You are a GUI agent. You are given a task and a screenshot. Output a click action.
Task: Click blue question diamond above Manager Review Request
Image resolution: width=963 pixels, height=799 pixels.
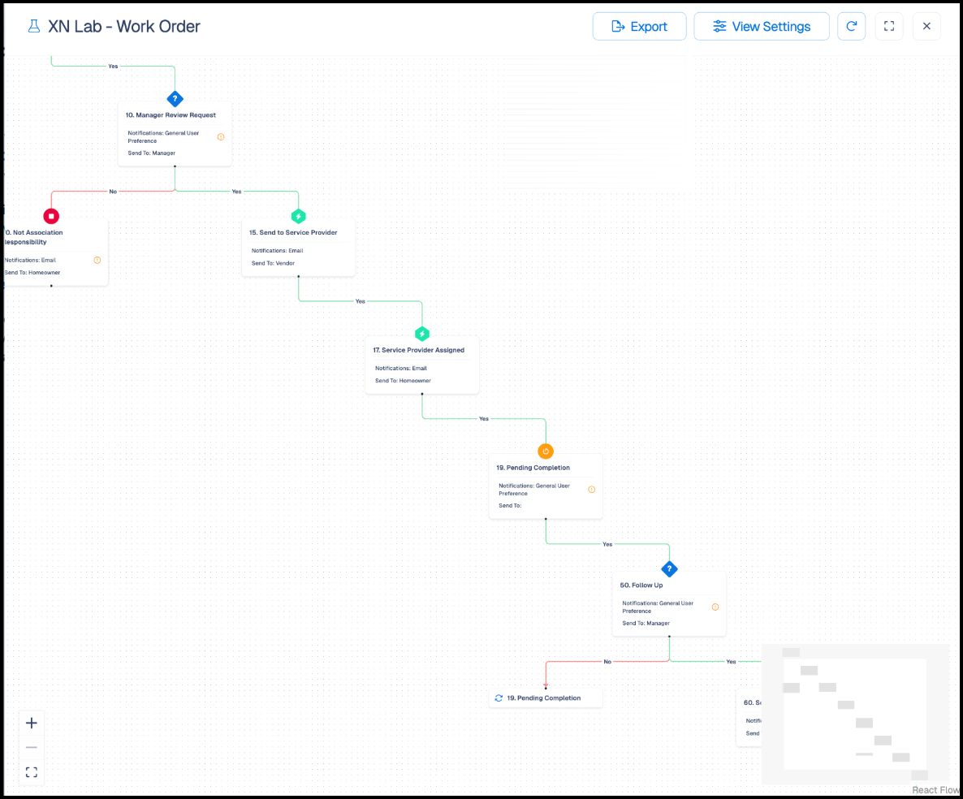click(x=175, y=99)
